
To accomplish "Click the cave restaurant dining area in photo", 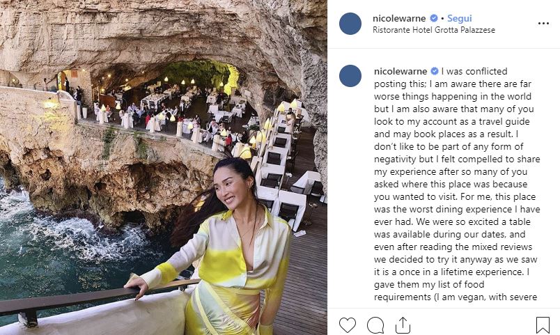I will [181, 104].
